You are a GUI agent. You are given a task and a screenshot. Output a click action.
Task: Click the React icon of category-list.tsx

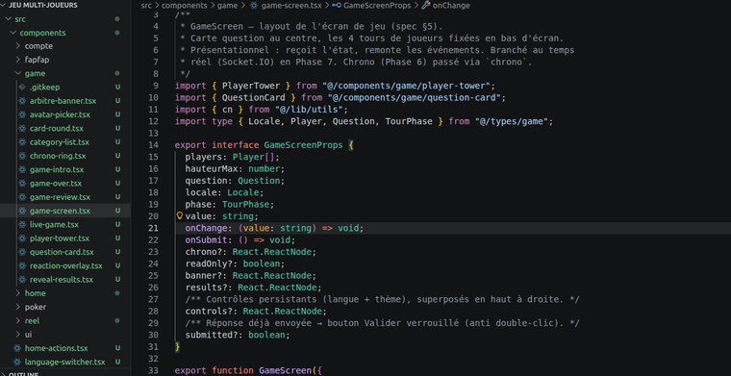tap(22, 142)
